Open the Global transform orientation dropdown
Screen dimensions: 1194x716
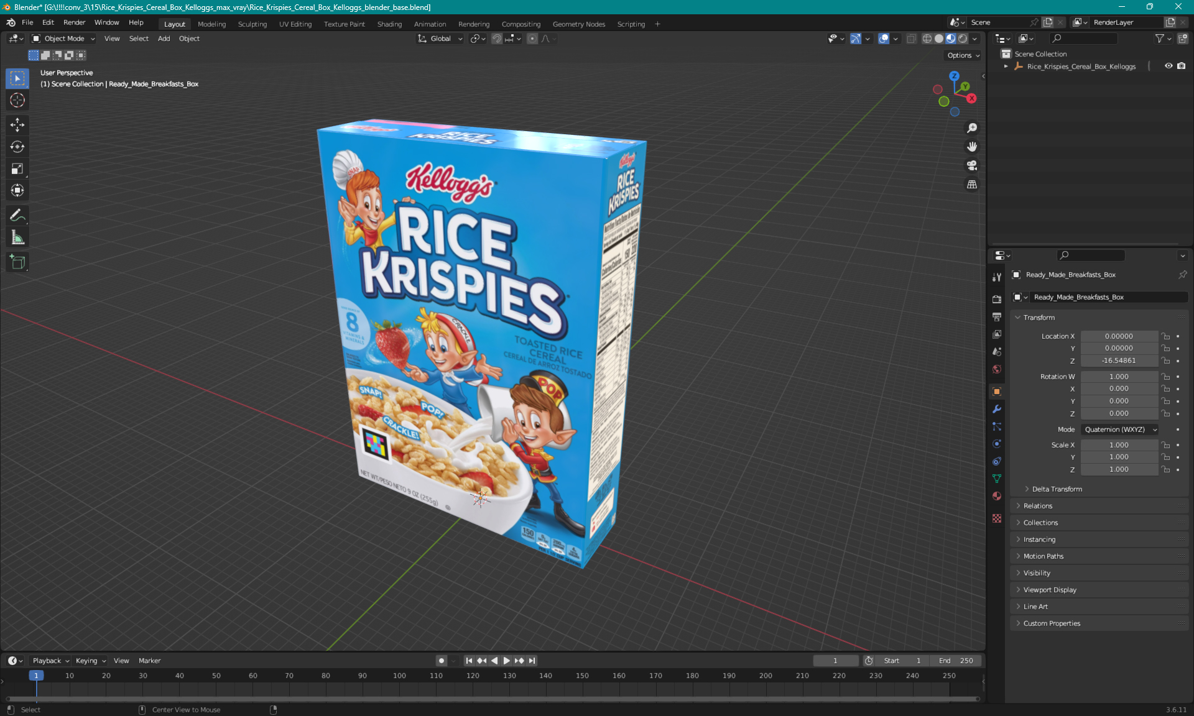(440, 39)
